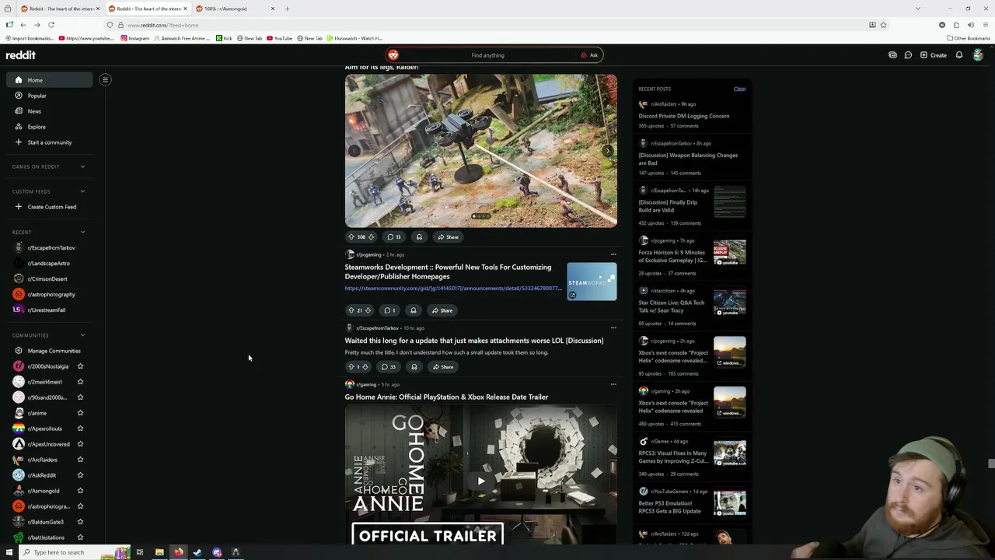Switch to the first Reddit browser tab
This screenshot has width=995, height=560.
point(59,9)
